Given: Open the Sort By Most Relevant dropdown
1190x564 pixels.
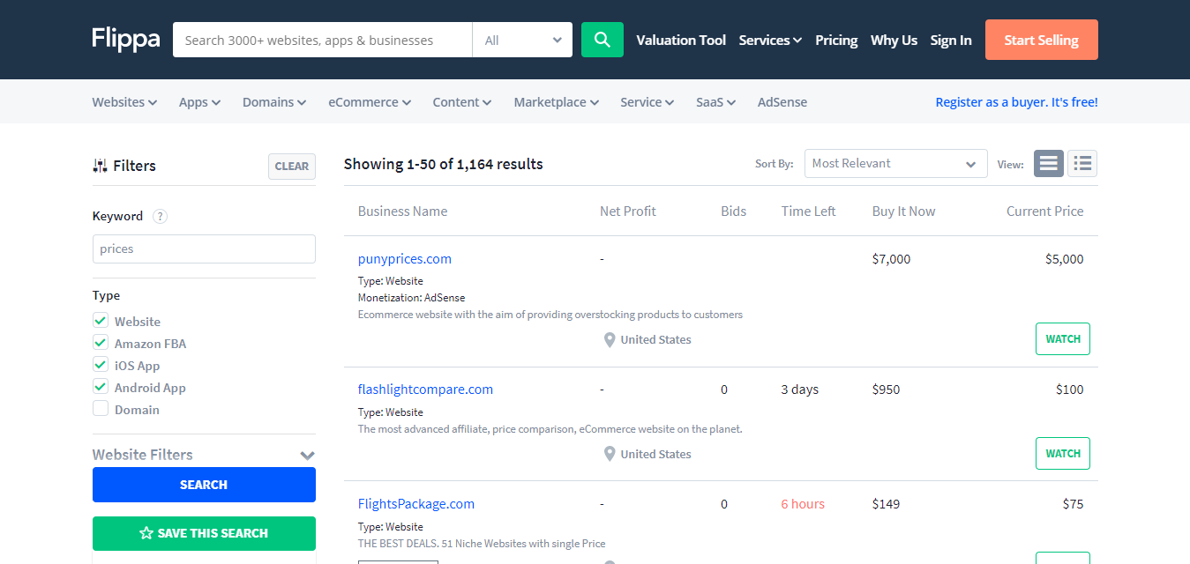Looking at the screenshot, I should (x=895, y=164).
